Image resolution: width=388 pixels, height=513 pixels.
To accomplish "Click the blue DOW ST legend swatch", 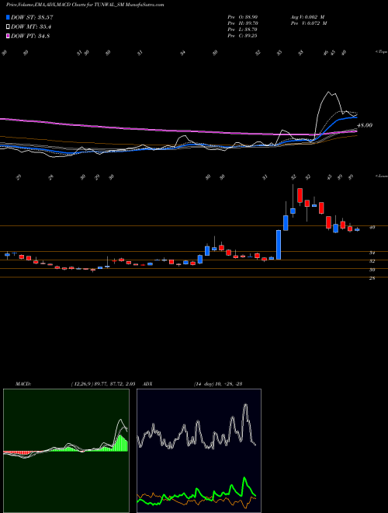I will pyautogui.click(x=8, y=17).
